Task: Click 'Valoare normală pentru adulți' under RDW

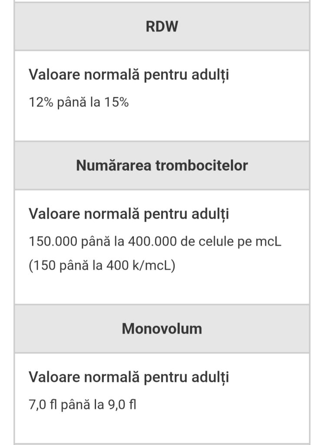Action: [129, 75]
